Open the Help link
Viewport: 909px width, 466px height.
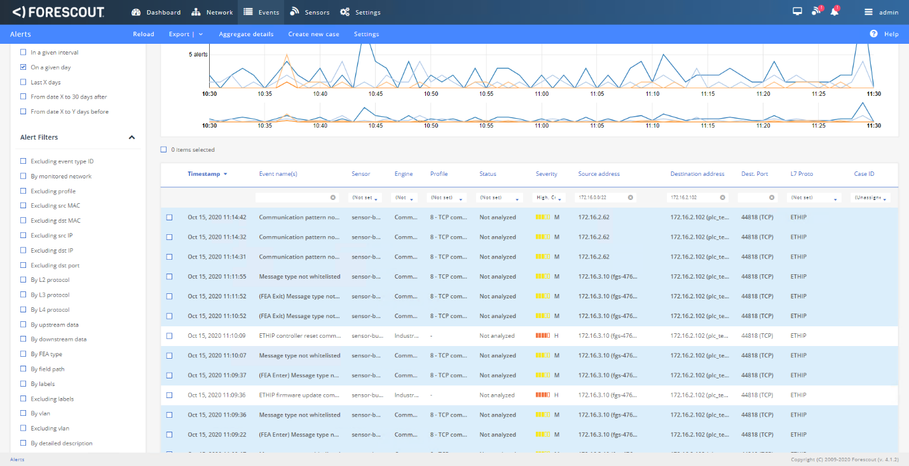point(891,34)
